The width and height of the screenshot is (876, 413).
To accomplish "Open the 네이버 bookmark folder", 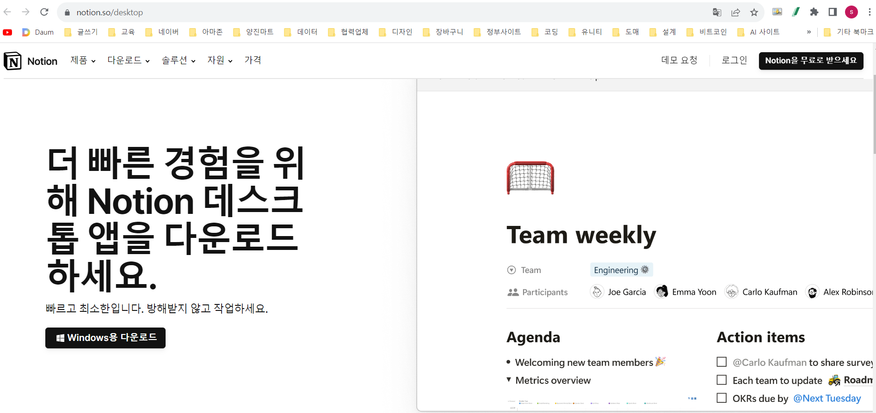I will pos(162,32).
